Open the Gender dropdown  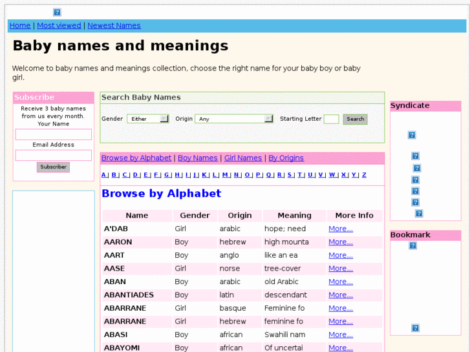point(148,119)
